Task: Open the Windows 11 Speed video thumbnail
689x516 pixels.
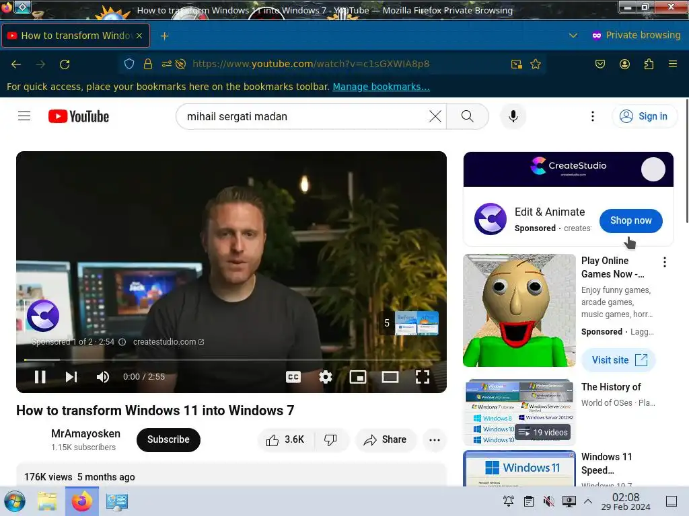Action: (519, 468)
